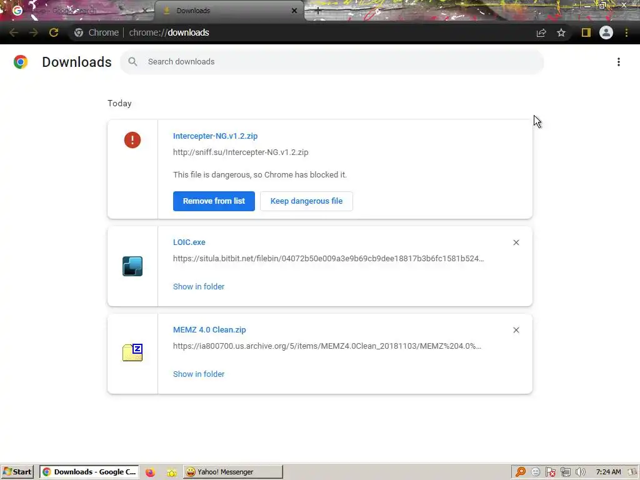Image resolution: width=640 pixels, height=480 pixels.
Task: Open the MEMZ 4.0 Clean.zip link
Action: pyautogui.click(x=209, y=330)
